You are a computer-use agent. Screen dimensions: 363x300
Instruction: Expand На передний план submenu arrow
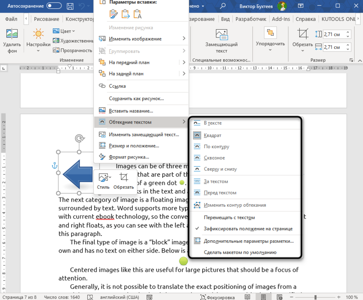[x=184, y=62]
